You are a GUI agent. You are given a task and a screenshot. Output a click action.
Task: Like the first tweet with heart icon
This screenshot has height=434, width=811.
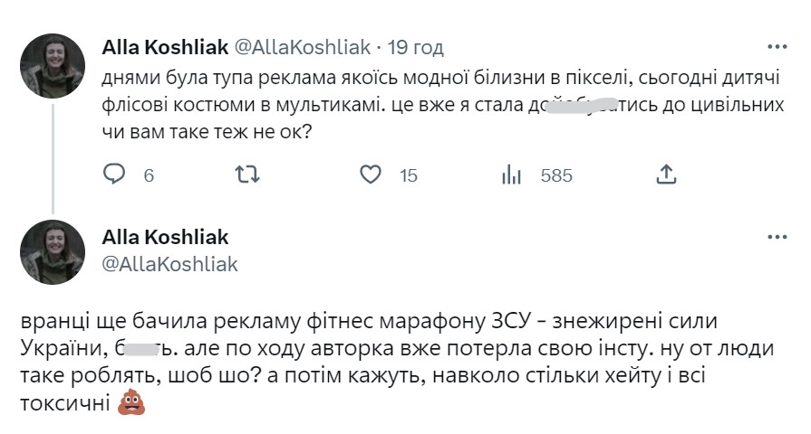pos(370,175)
